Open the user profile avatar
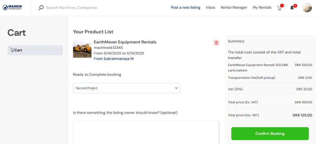The height and width of the screenshot is (144, 317). click(x=307, y=8)
